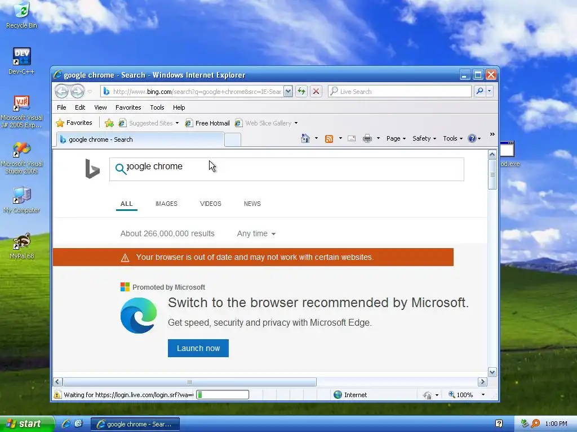Open the Any time filter dropdown
The height and width of the screenshot is (432, 577).
256,233
